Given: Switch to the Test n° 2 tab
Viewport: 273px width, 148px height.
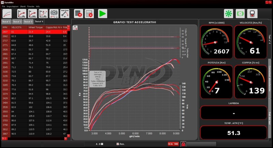Looking at the screenshot, I should pos(17,21).
